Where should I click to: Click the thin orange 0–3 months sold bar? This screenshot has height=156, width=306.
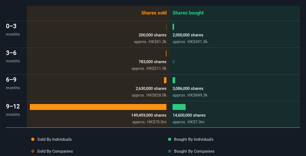point(166,27)
